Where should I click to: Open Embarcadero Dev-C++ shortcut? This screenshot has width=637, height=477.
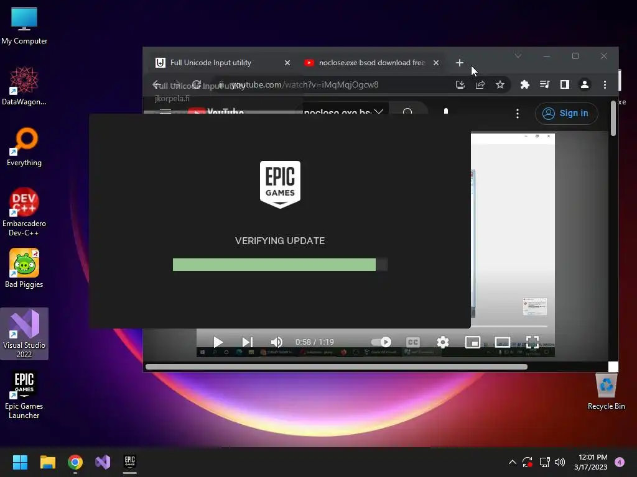[24, 212]
